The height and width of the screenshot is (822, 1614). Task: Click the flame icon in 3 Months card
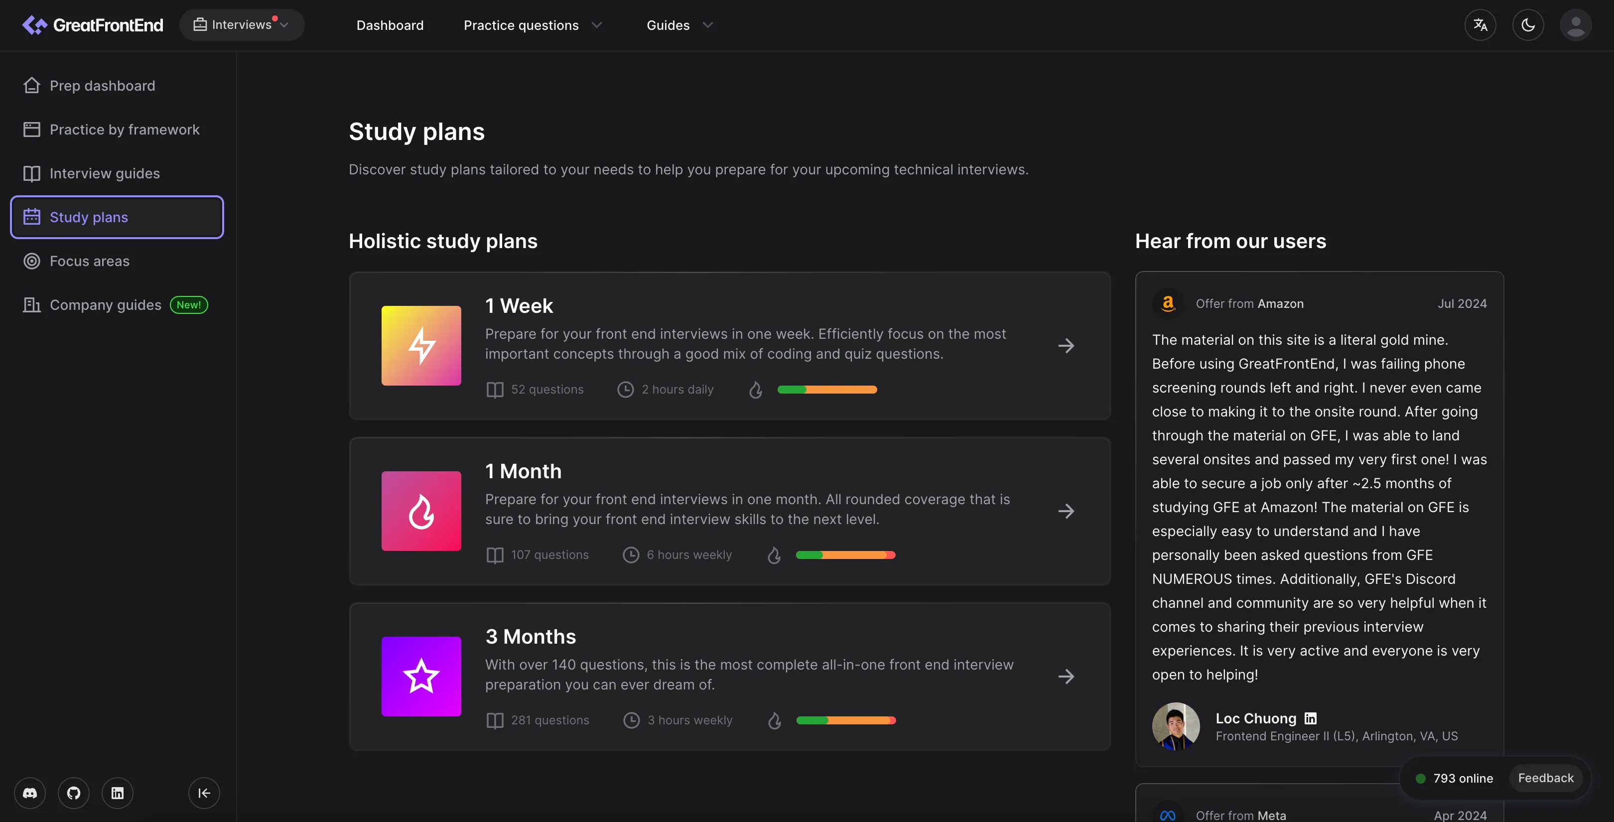775,720
